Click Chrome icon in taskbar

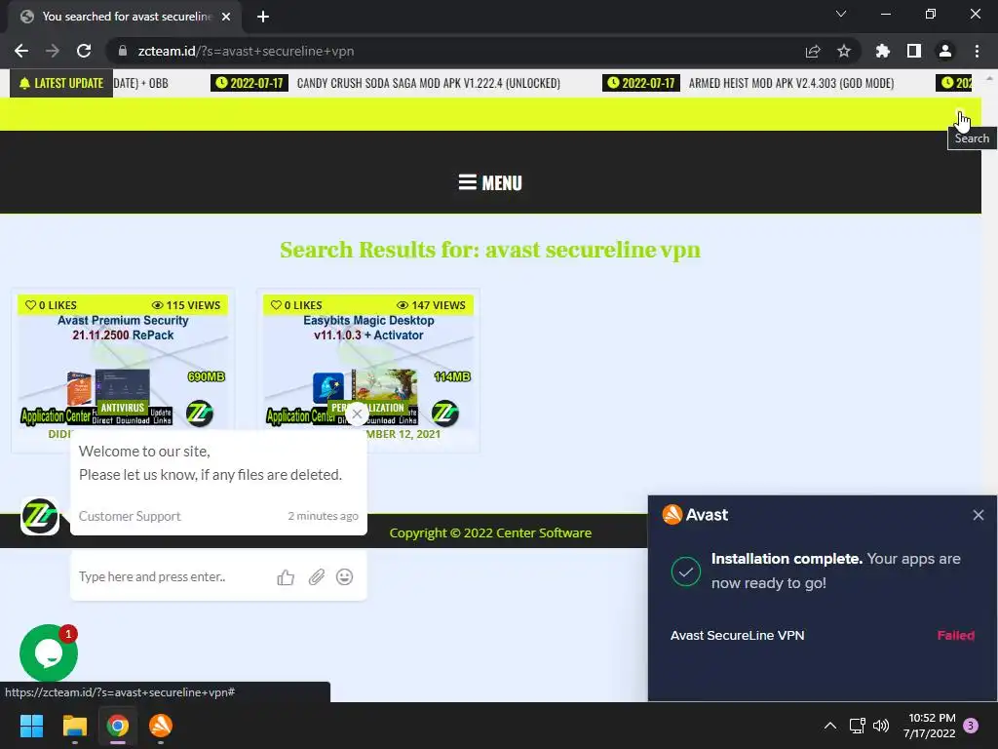pyautogui.click(x=118, y=726)
